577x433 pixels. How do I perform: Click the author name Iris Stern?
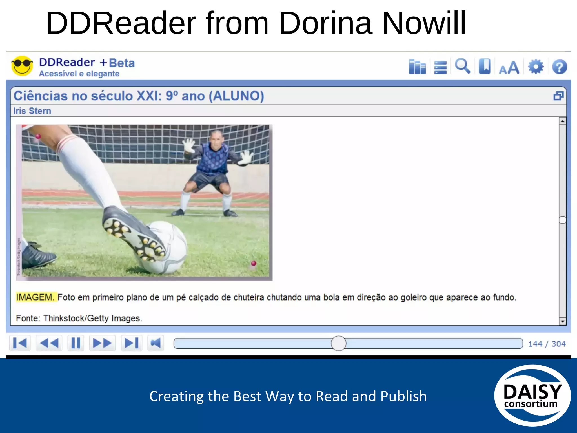32,111
